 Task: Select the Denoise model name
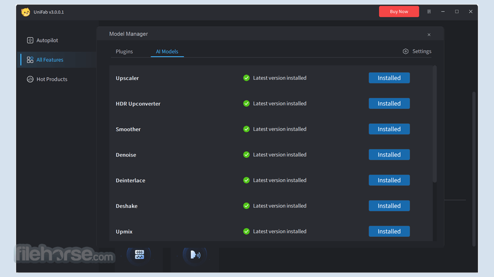(x=126, y=155)
